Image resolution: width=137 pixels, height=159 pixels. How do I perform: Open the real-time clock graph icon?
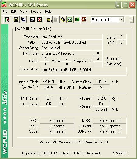click(x=33, y=19)
